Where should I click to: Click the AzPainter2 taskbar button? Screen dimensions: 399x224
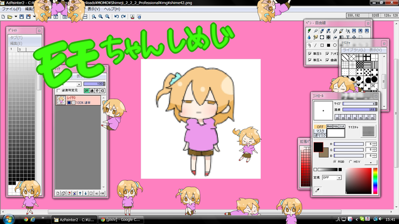(x=74, y=220)
